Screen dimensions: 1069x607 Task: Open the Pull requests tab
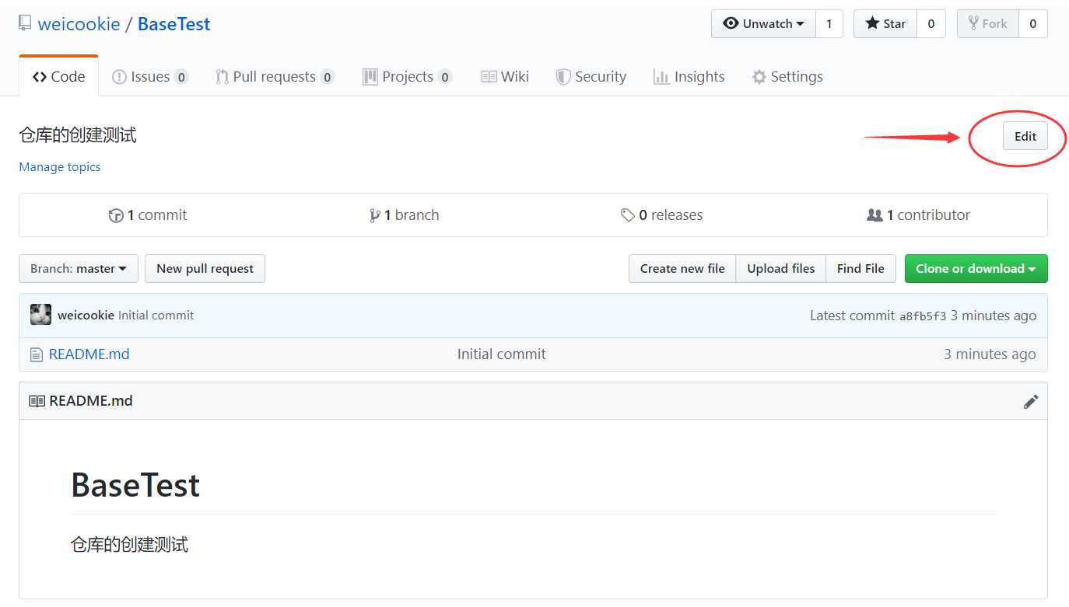[x=275, y=77]
